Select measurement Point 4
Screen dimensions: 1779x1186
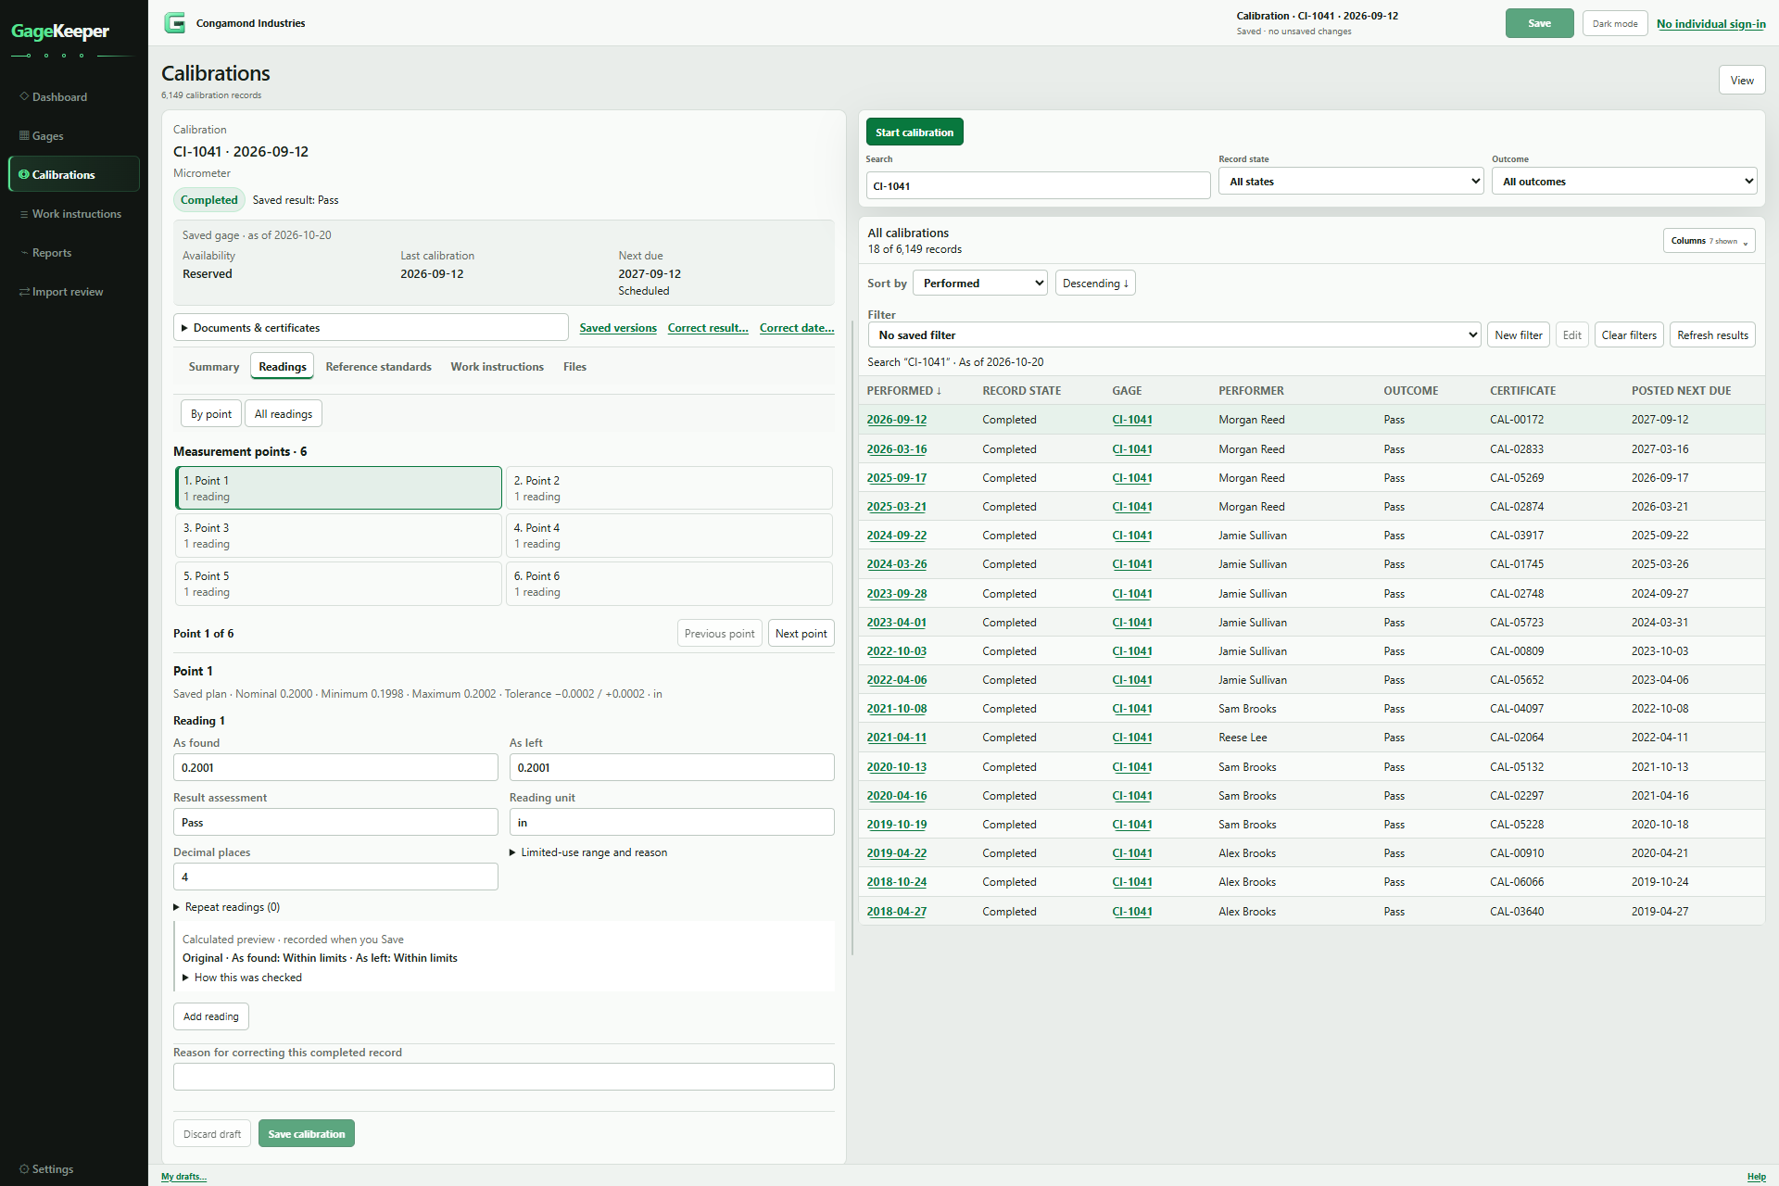click(x=669, y=536)
